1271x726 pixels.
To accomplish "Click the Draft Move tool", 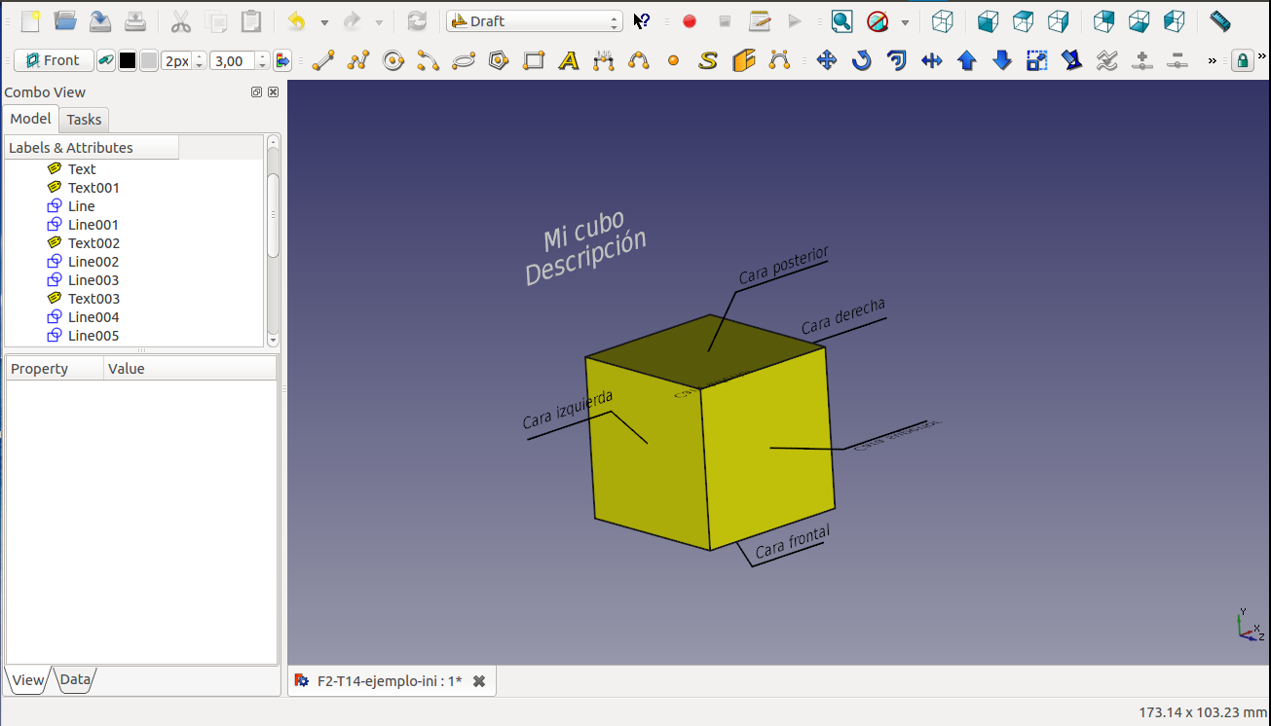I will pyautogui.click(x=827, y=61).
